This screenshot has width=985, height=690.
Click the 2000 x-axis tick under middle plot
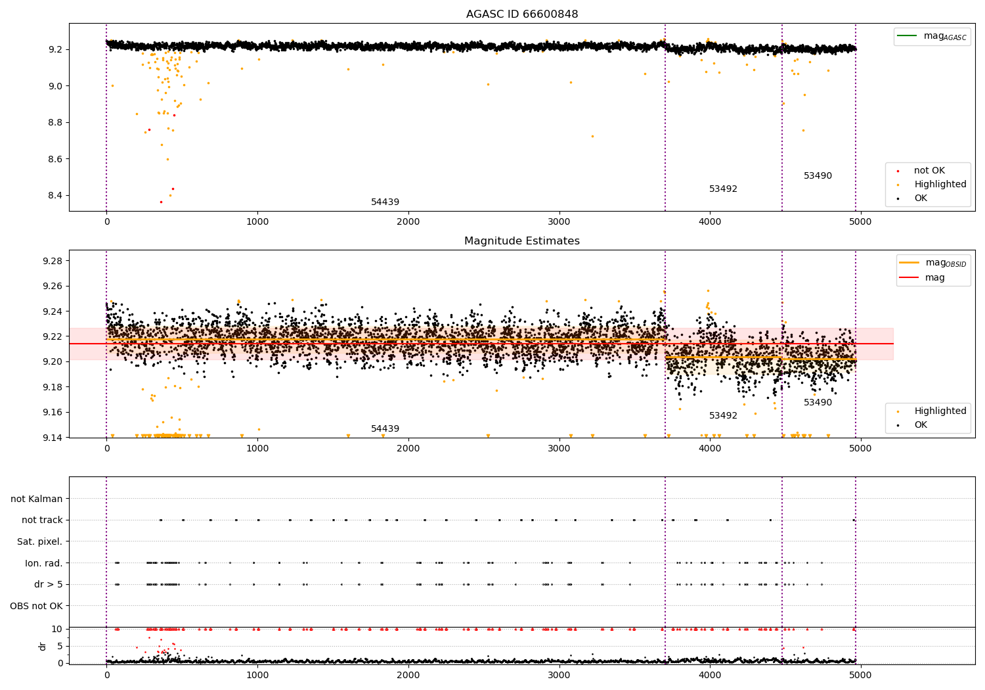click(408, 449)
